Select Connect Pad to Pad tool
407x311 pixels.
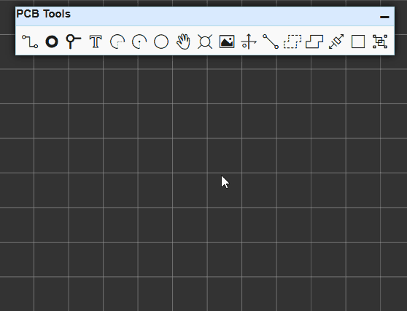271,42
